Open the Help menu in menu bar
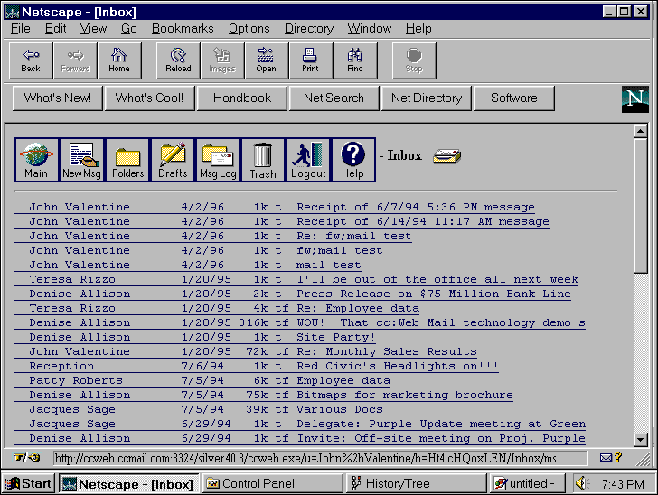 pos(418,29)
